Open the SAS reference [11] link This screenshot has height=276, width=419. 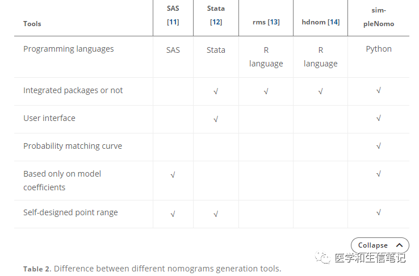173,22
